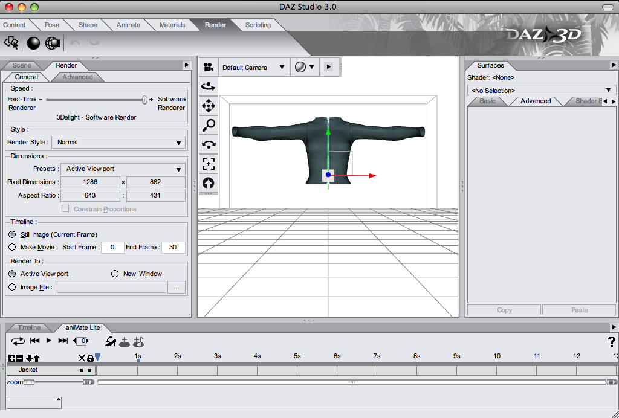The width and height of the screenshot is (619, 418).
Task: Click the globe and cube render icon
Action: tap(53, 43)
